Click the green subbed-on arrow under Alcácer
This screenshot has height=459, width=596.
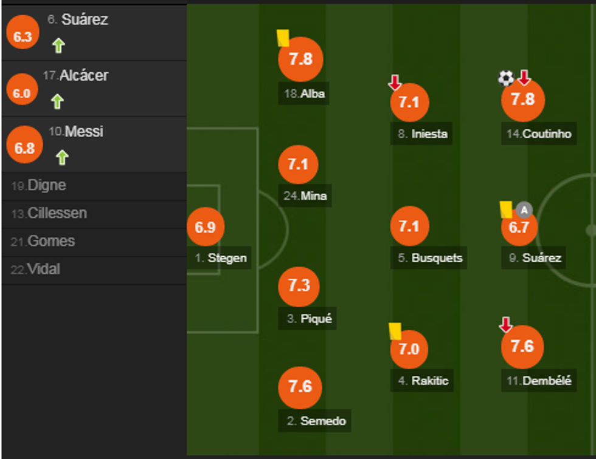(x=57, y=101)
